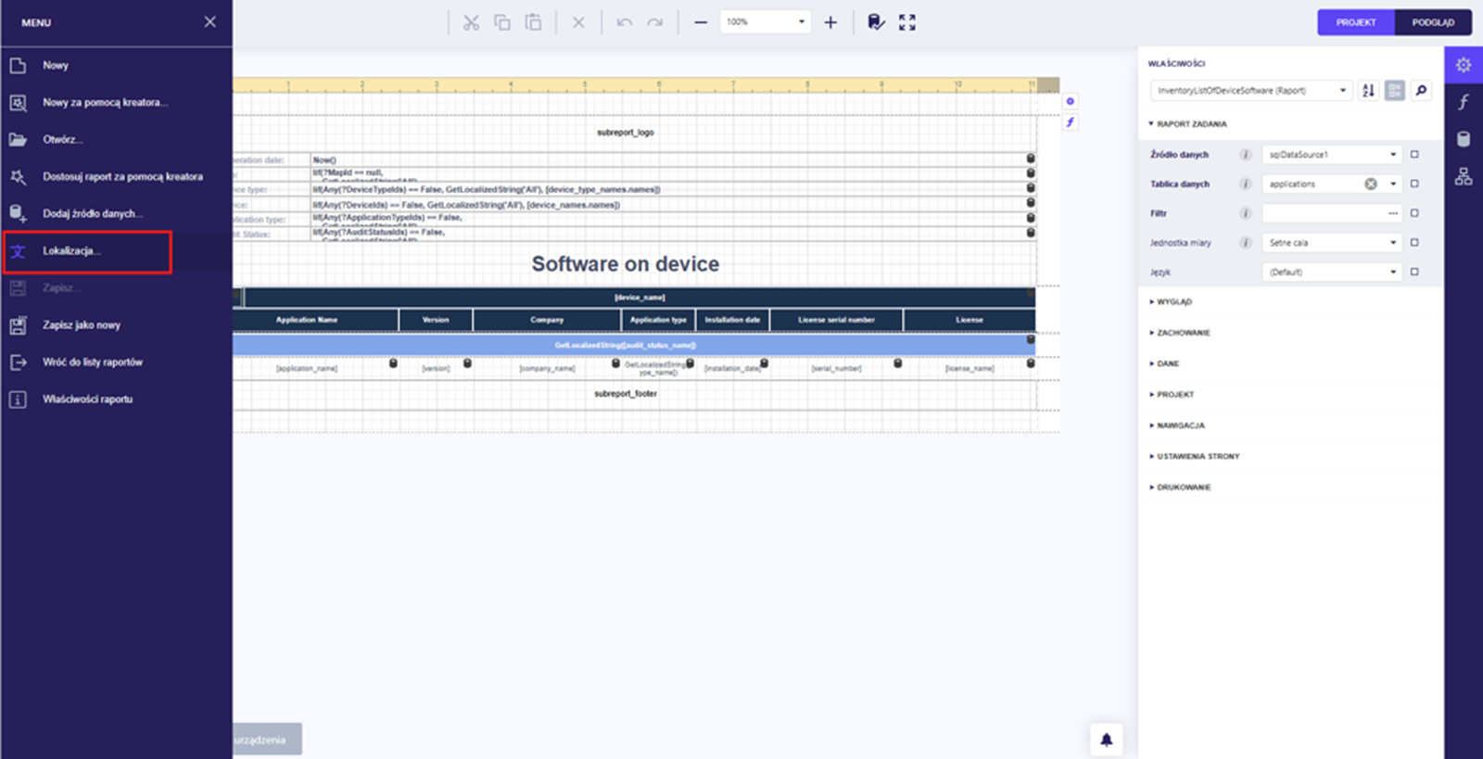Open the Report Explorer tree icon

coord(1463,176)
